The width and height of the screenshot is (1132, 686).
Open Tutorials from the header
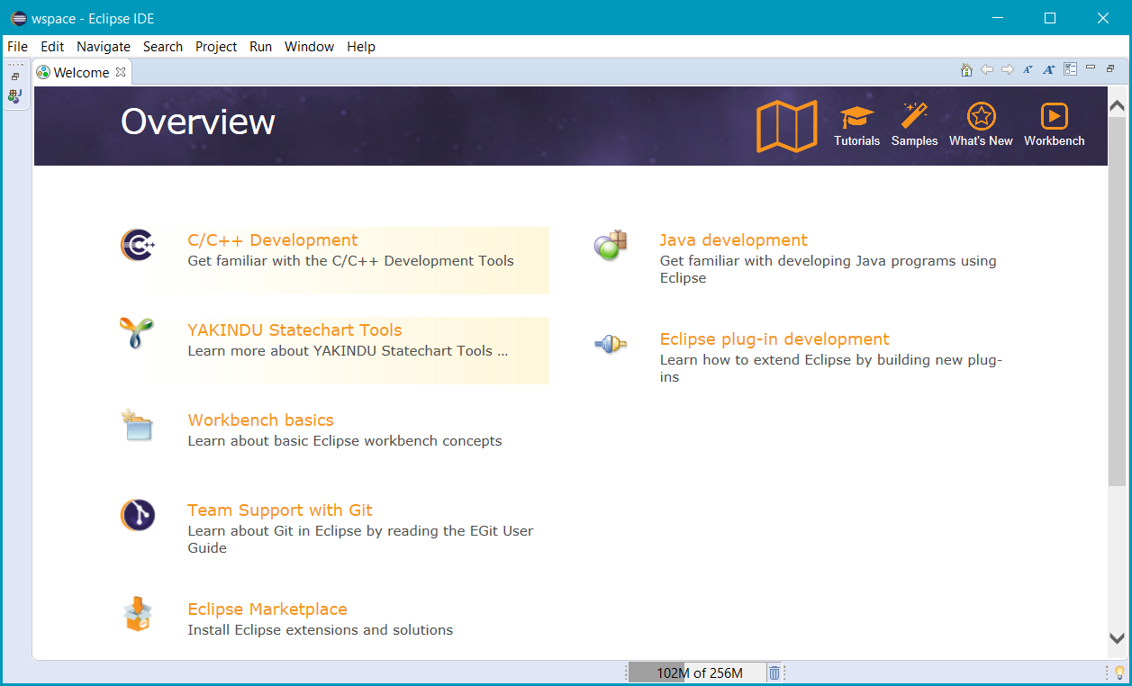click(857, 125)
